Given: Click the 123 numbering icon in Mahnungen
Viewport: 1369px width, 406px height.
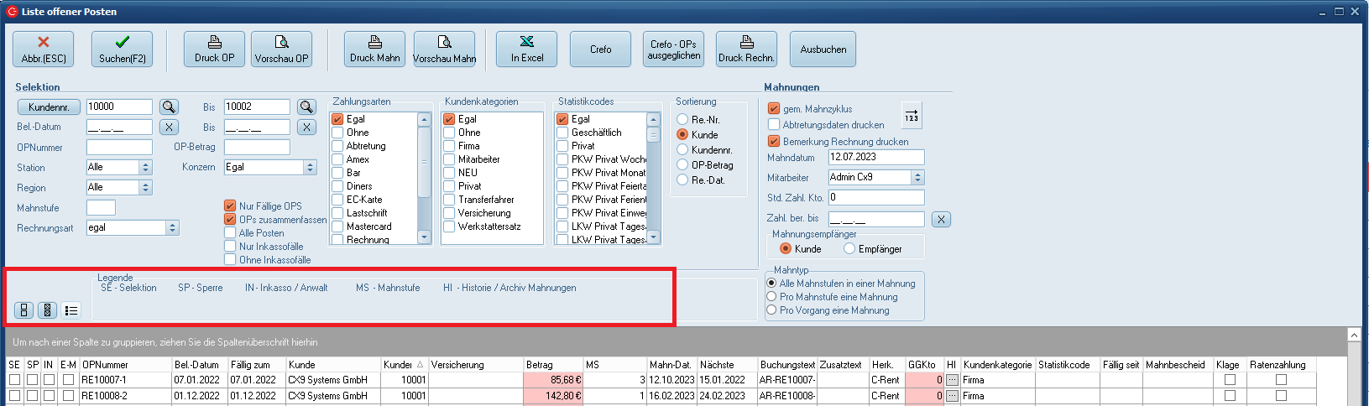Looking at the screenshot, I should tap(912, 116).
